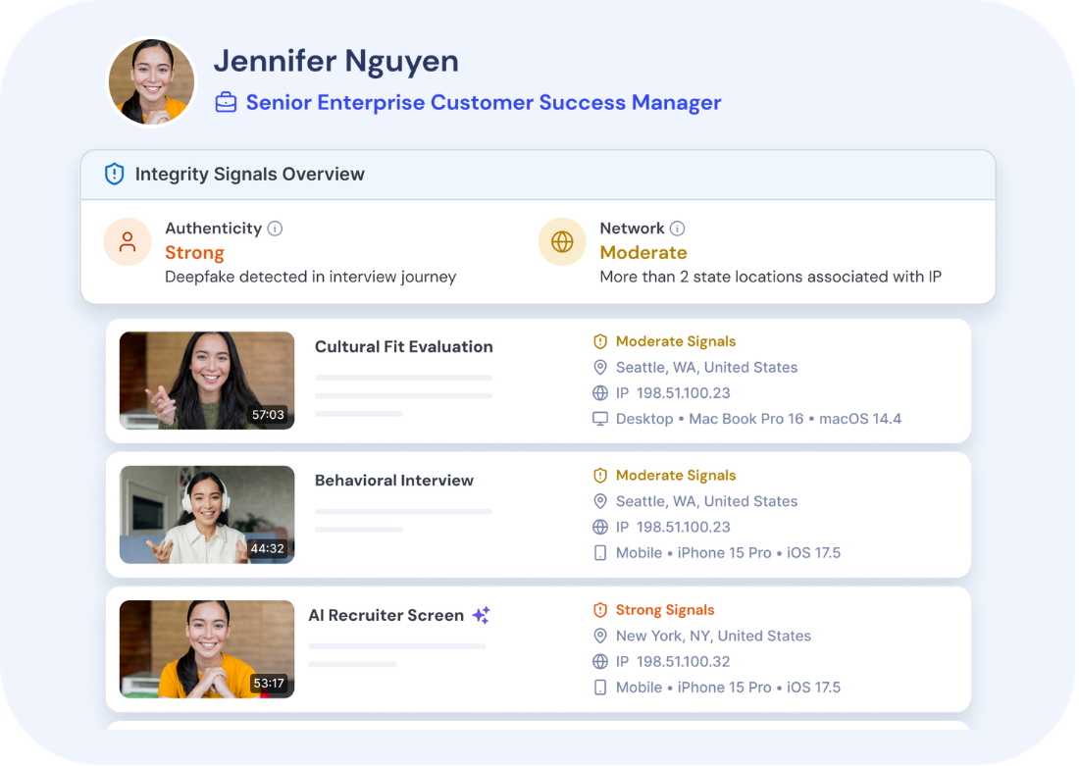Click the Authenticity person icon
Screen dimensions: 1079x766
pos(128,241)
